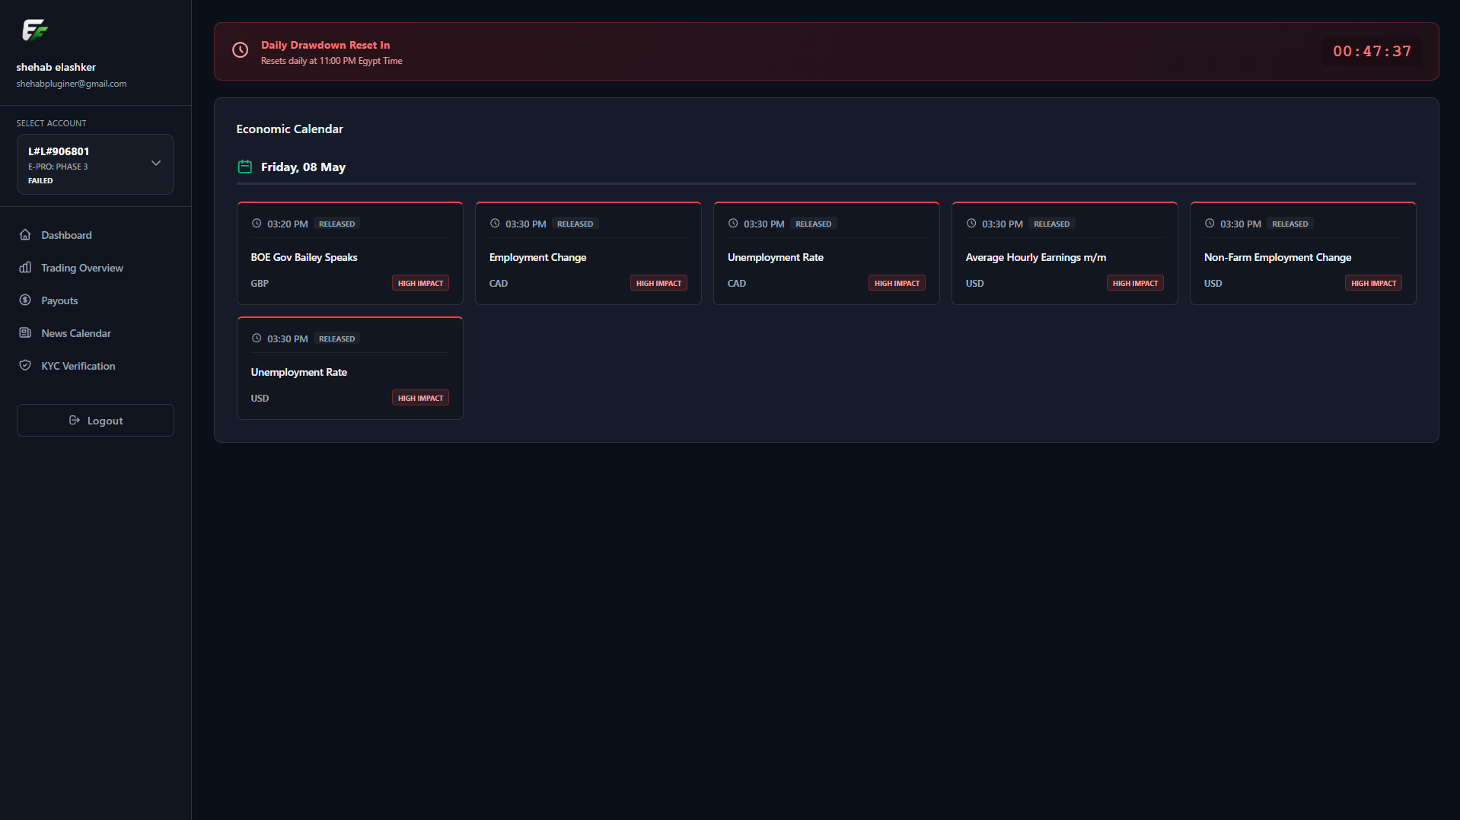
Task: Click the GBP currency label
Action: click(260, 283)
